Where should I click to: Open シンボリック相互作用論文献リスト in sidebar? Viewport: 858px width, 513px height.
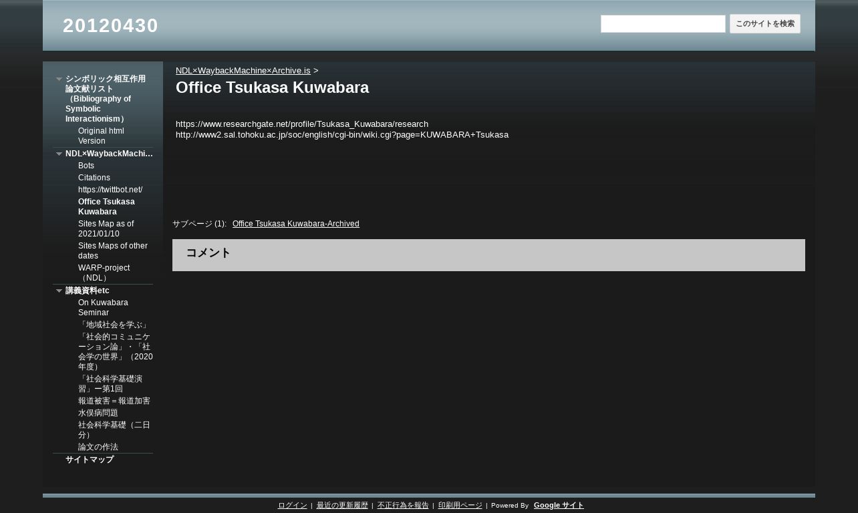[x=106, y=99]
